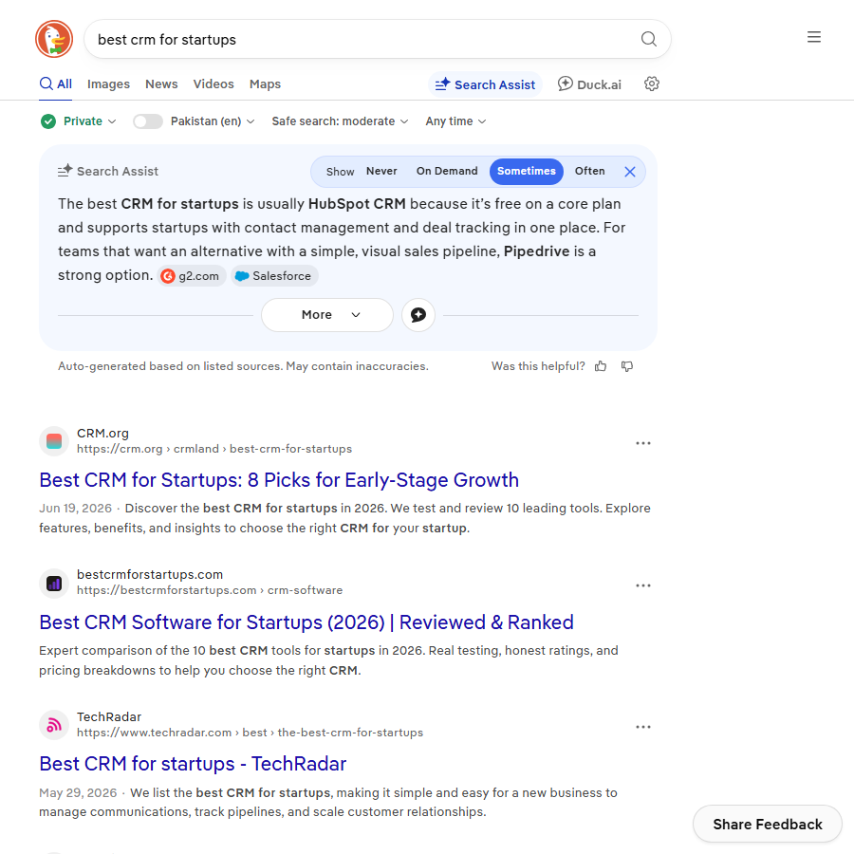Switch to the Images tab
Viewport: 854px width, 854px height.
point(108,84)
